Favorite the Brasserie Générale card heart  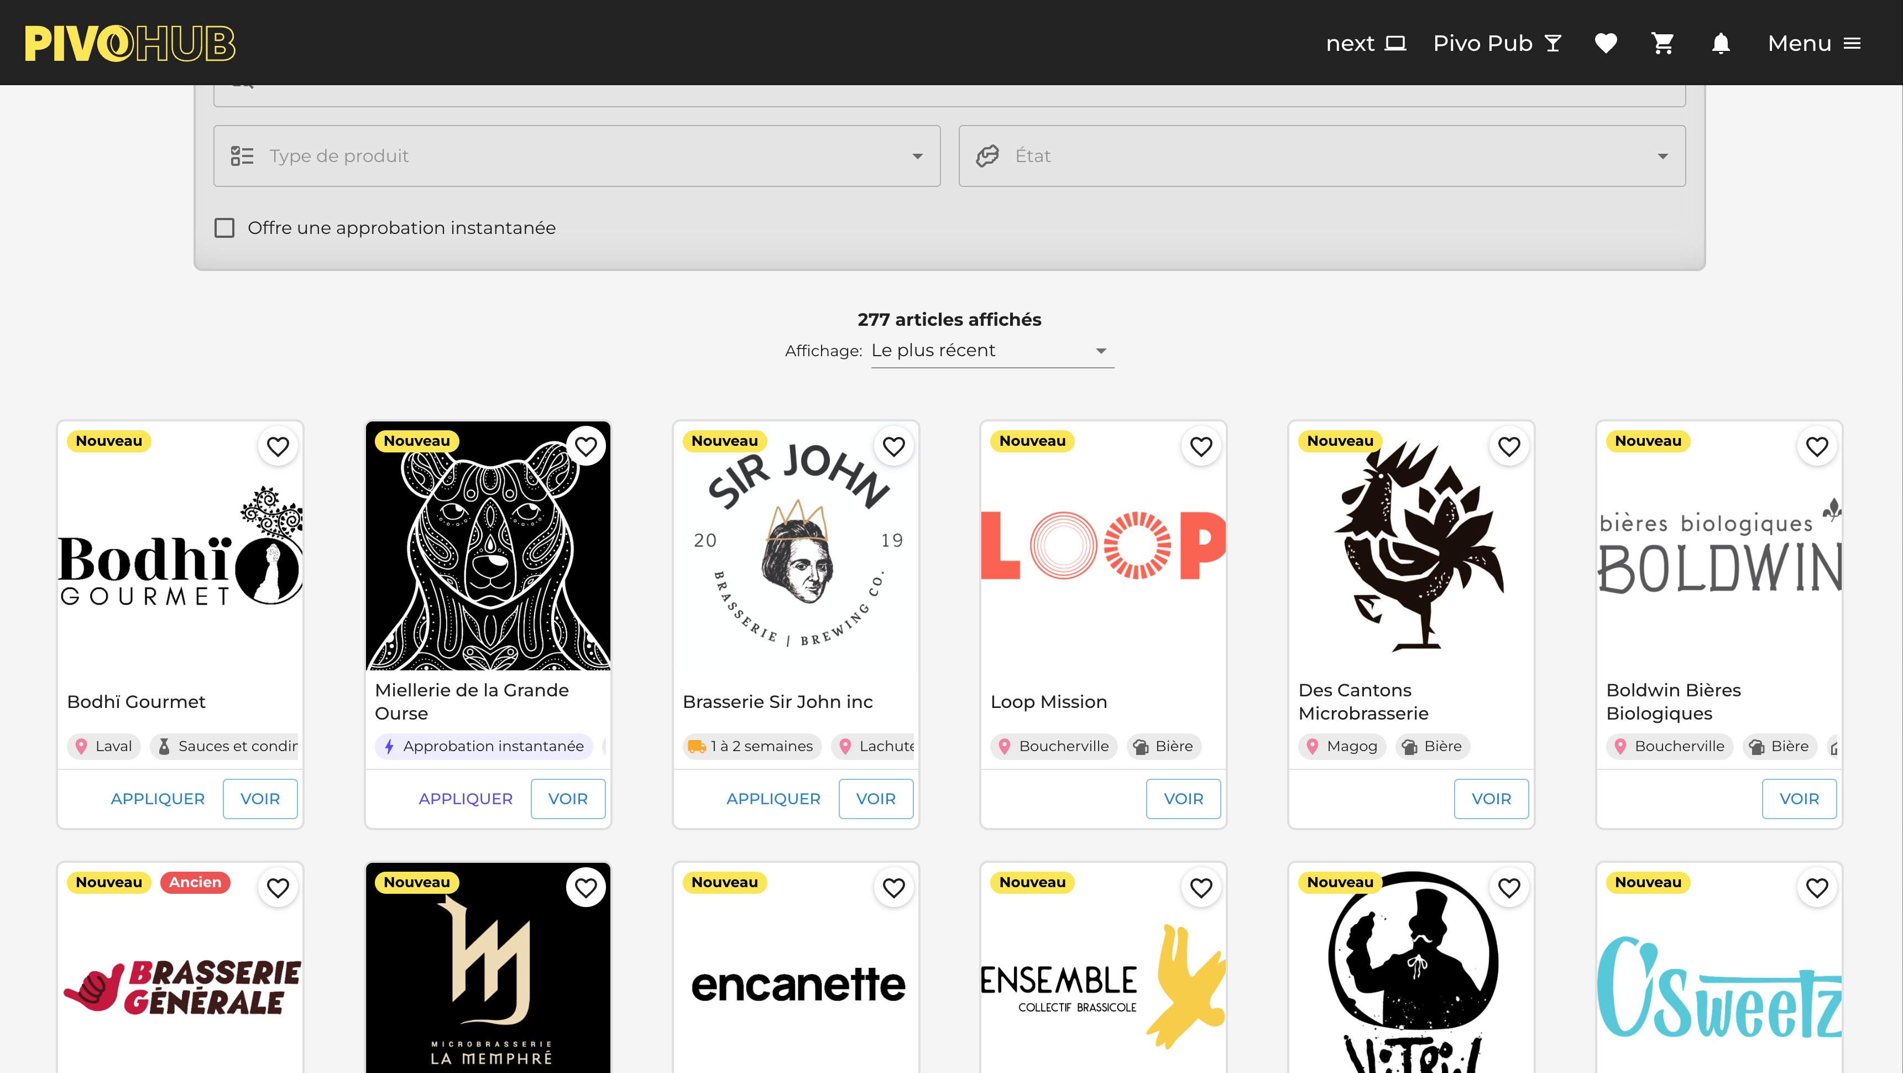278,888
